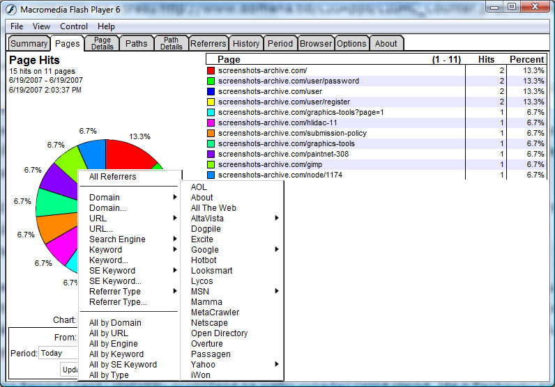Expand the URL submenu arrow
This screenshot has width=555, height=387.
point(175,218)
